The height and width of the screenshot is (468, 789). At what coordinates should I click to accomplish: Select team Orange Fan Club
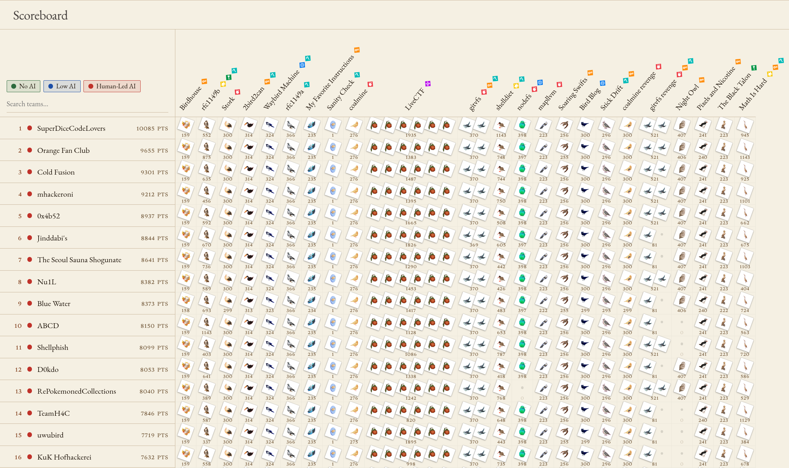pyautogui.click(x=63, y=150)
